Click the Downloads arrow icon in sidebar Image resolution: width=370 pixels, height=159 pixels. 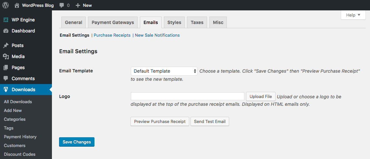click(x=6, y=90)
